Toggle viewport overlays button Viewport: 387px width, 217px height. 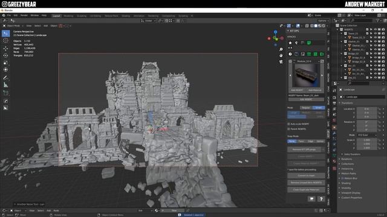[x=298, y=25]
